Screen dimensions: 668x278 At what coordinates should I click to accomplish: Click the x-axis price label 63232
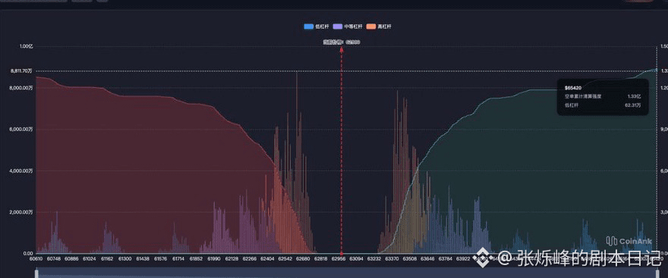click(x=374, y=259)
